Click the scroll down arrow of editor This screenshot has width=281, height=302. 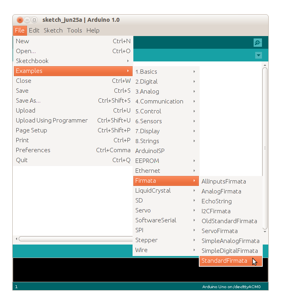(265, 232)
